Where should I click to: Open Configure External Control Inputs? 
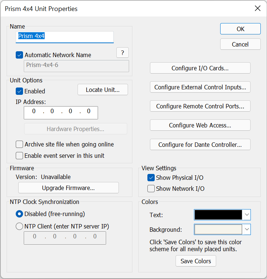coord(200,87)
